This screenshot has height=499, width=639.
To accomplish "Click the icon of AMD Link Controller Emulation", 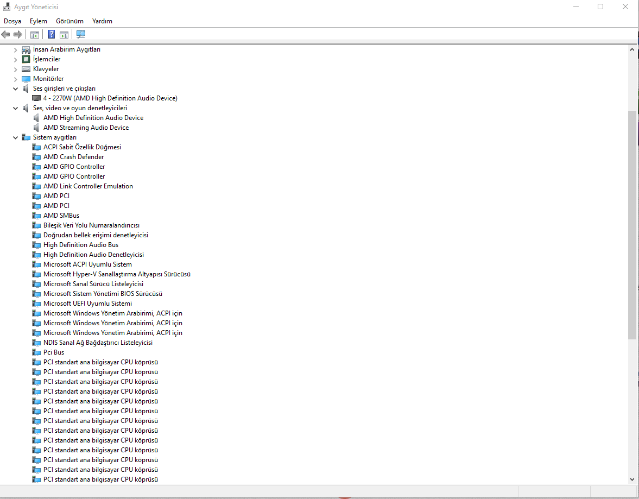I will [x=36, y=186].
